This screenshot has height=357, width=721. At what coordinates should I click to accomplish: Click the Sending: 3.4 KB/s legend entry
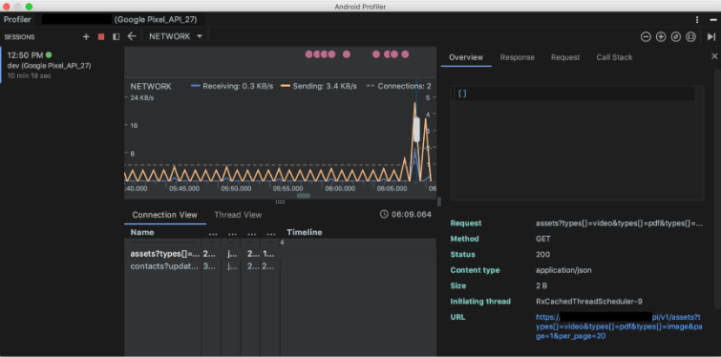tap(318, 86)
